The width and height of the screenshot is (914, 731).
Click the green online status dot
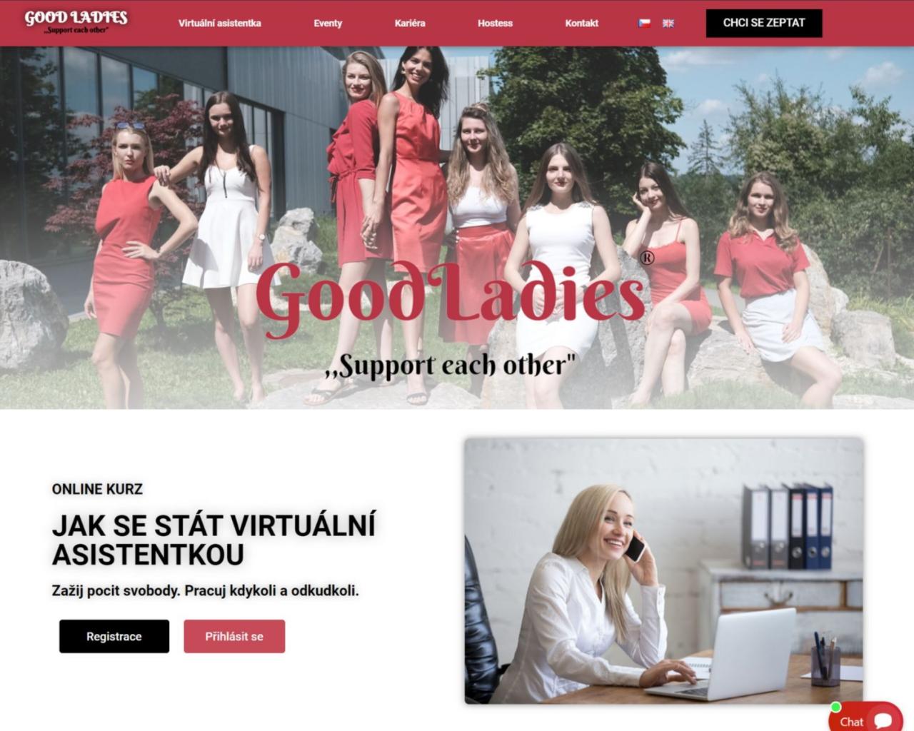pos(835,707)
